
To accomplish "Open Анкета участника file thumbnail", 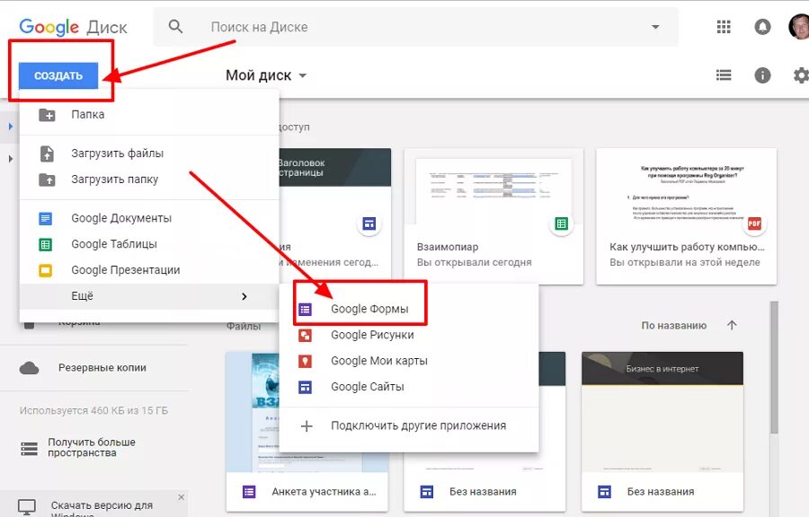I will point(253,412).
